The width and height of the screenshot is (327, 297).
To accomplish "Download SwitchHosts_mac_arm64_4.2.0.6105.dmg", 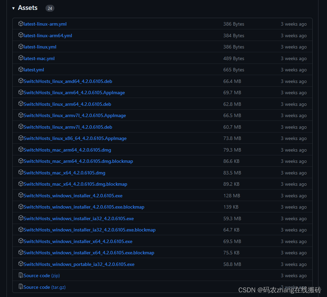I will [67, 150].
